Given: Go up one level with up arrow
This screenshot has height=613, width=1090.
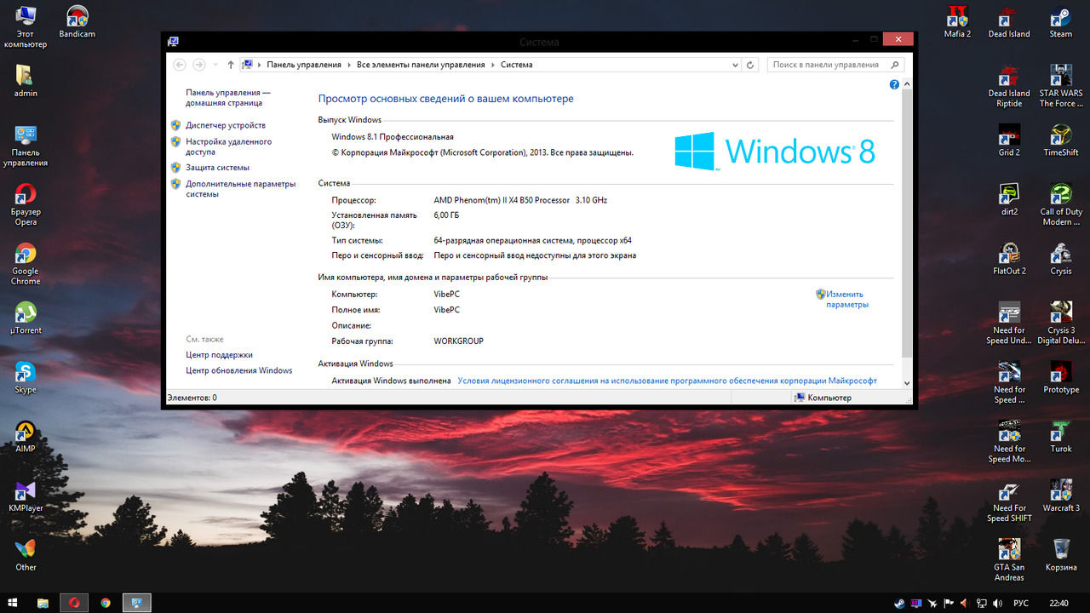Looking at the screenshot, I should tap(231, 65).
